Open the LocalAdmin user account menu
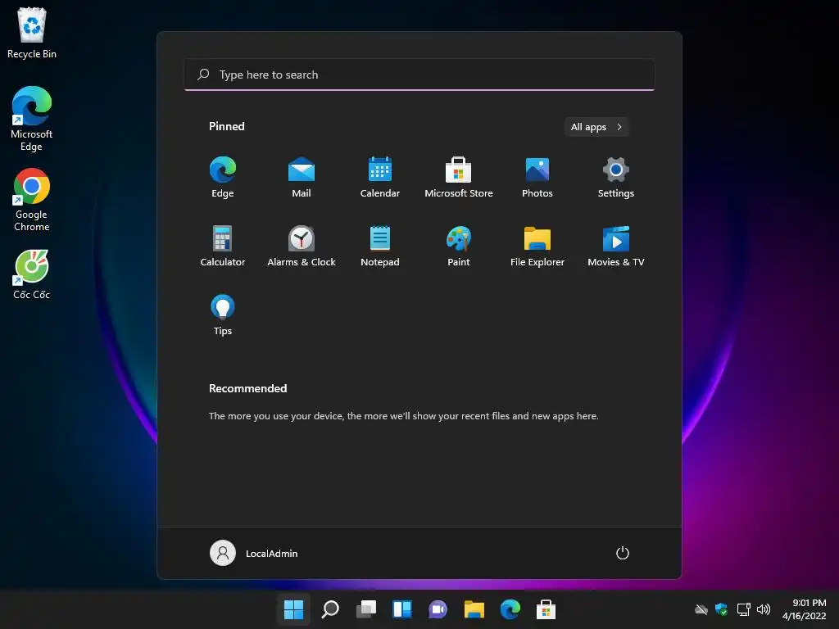Viewport: 839px width, 629px height. click(x=254, y=553)
